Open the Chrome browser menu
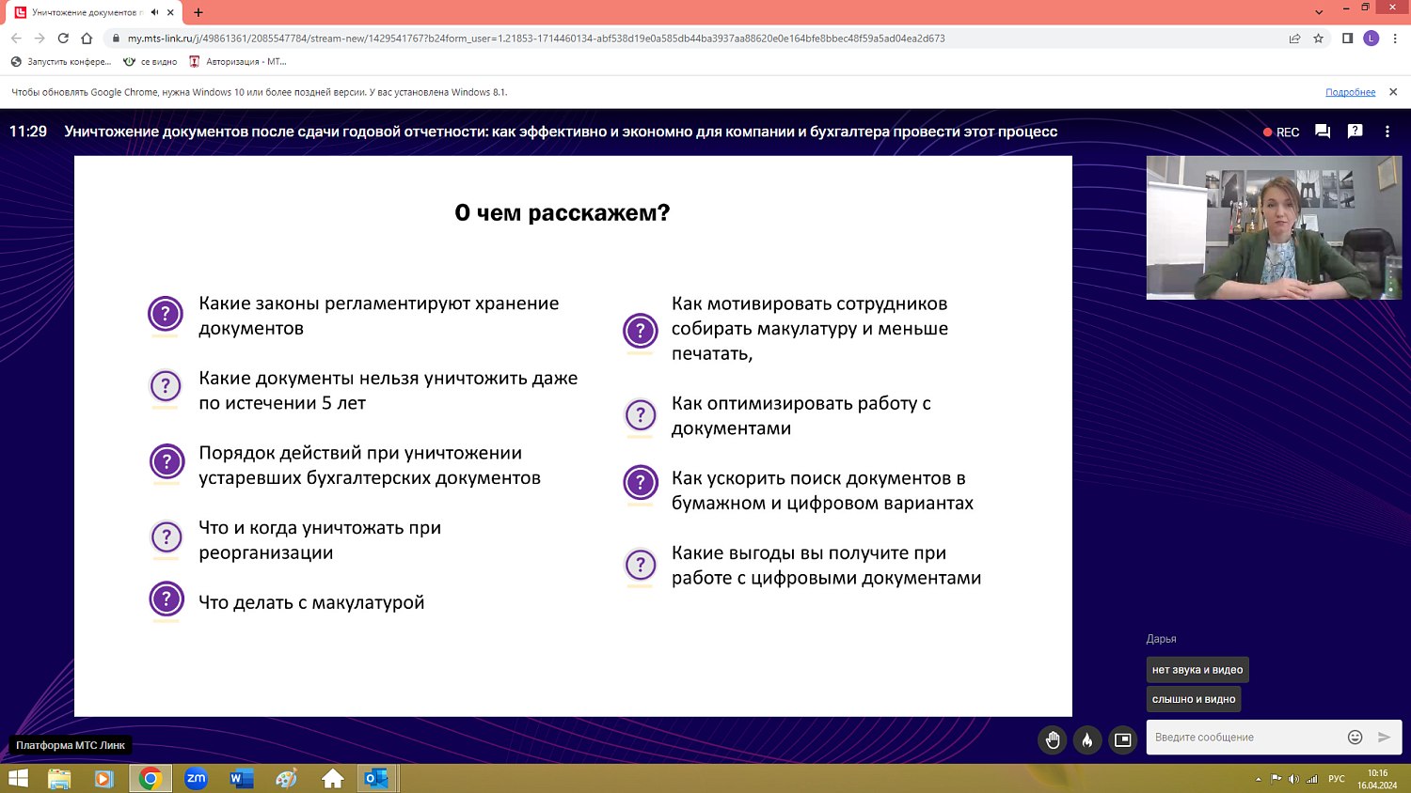The height and width of the screenshot is (793, 1411). [1393, 39]
